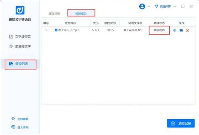Click the 大小 column header
This screenshot has height=135, width=199.
[x=96, y=23]
